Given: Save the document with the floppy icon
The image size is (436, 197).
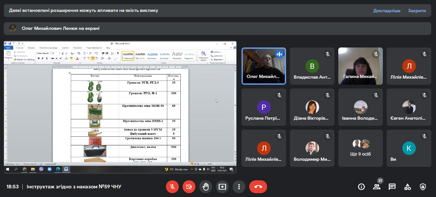Looking at the screenshot, I should coord(10,43).
